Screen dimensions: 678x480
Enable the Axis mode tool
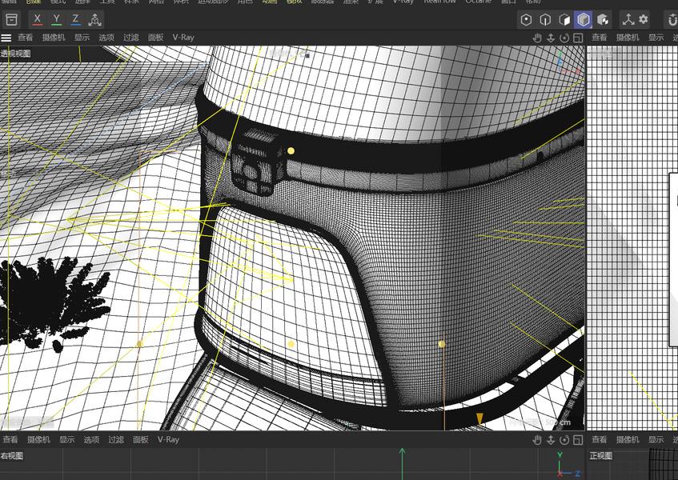pyautogui.click(x=628, y=20)
